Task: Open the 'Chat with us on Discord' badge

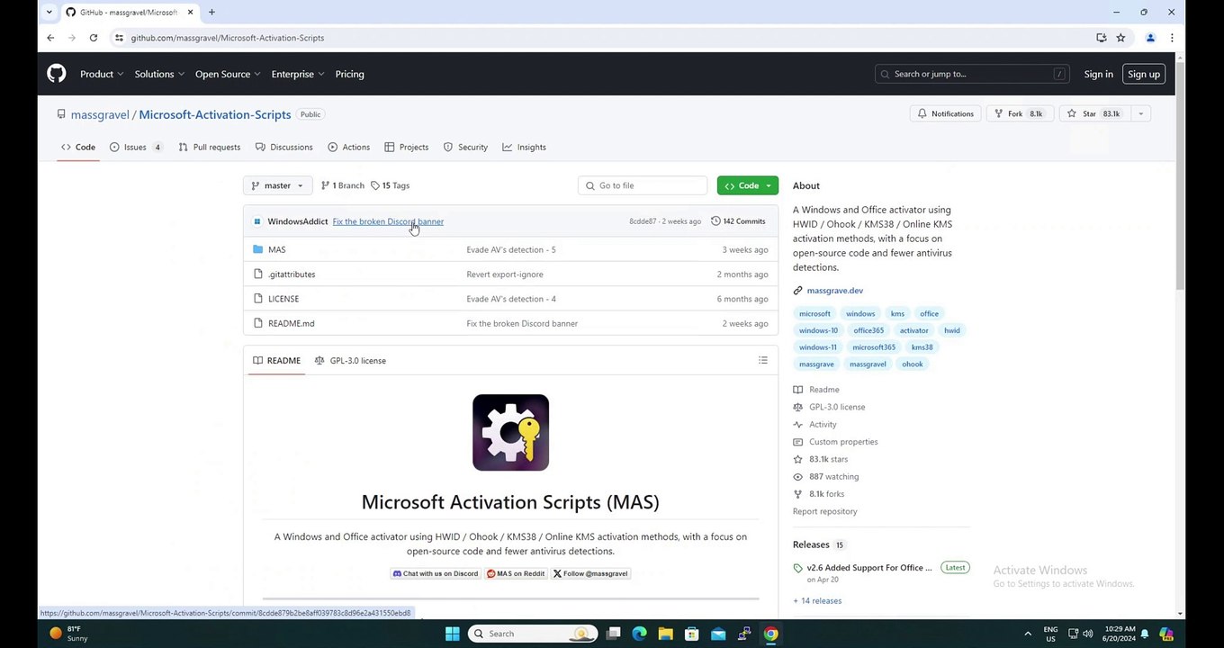Action: pyautogui.click(x=436, y=573)
